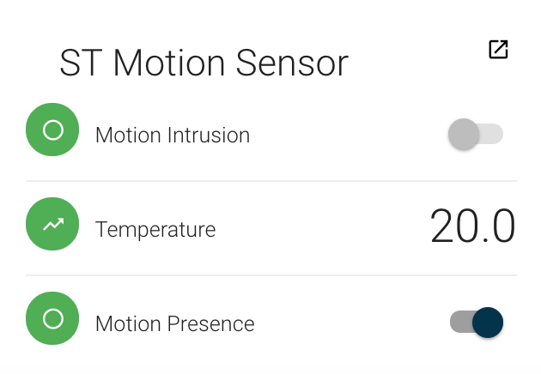Image resolution: width=541 pixels, height=374 pixels.
Task: Select the Temperature label
Action: 155,230
